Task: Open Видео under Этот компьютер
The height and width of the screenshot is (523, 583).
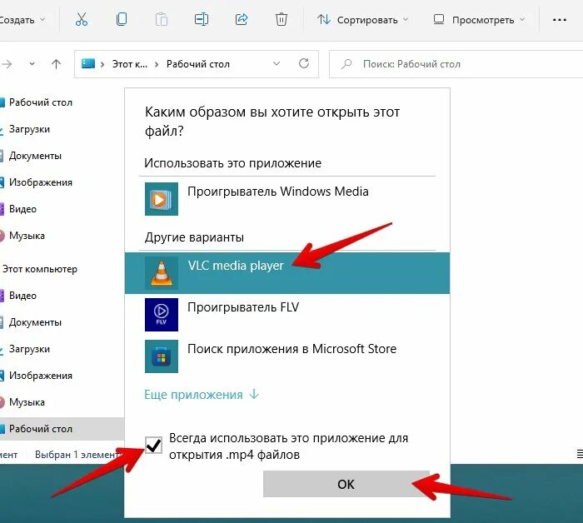Action: tap(22, 296)
